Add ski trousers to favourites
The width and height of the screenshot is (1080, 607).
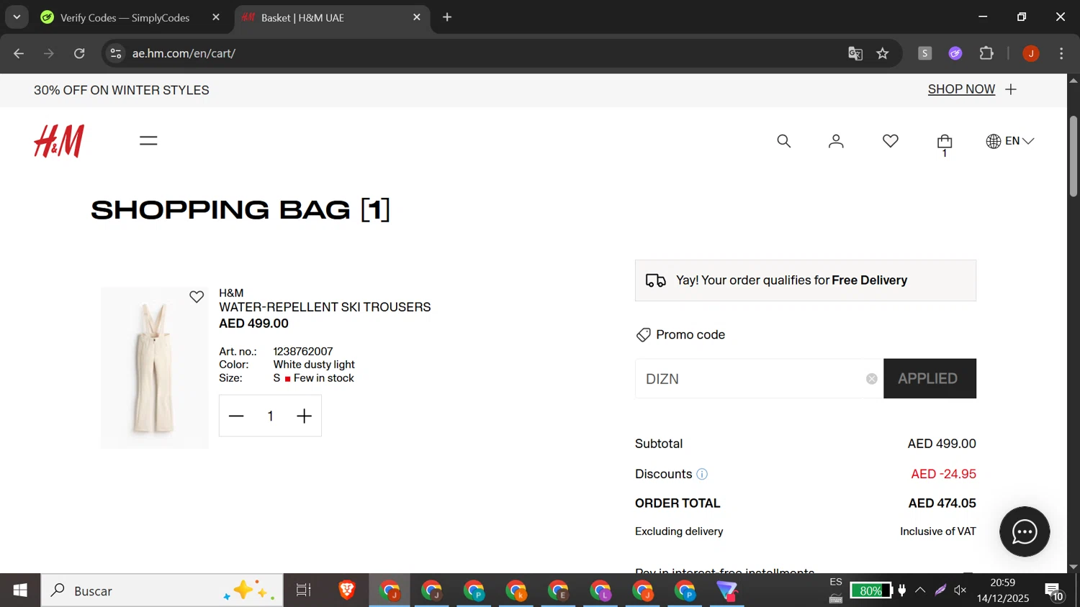point(197,296)
